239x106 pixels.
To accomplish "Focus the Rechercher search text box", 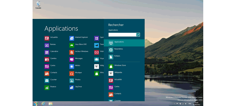I will pos(122,35).
